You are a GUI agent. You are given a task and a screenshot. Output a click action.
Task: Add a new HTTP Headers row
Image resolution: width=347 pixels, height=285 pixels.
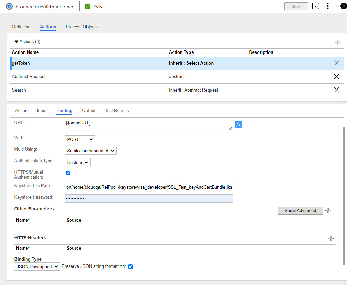(331, 239)
